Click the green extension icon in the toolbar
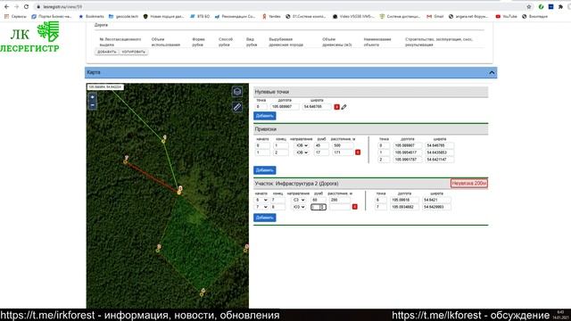The width and height of the screenshot is (571, 321). (542, 6)
